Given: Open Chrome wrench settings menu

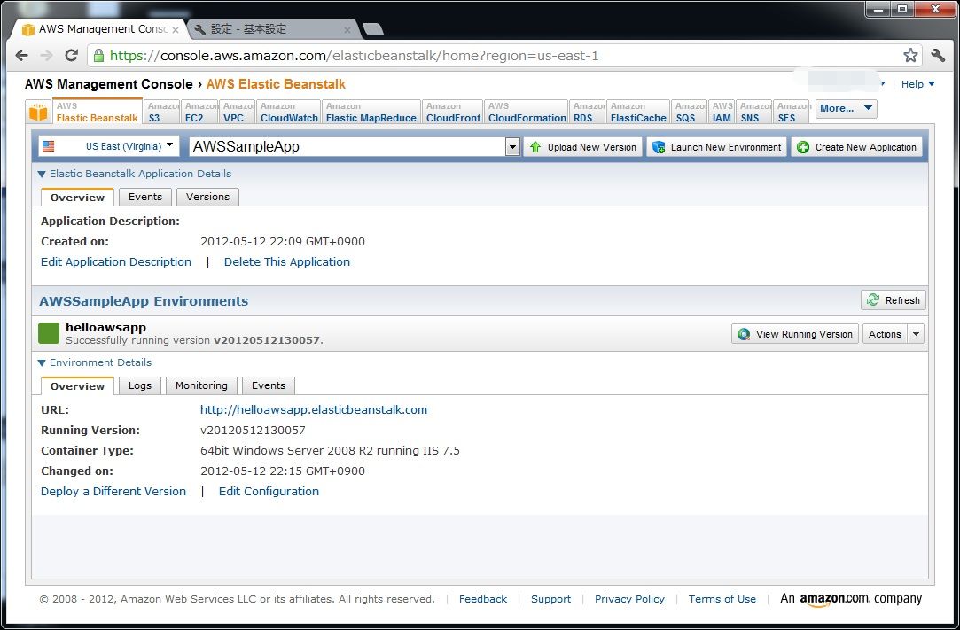Looking at the screenshot, I should coord(938,56).
